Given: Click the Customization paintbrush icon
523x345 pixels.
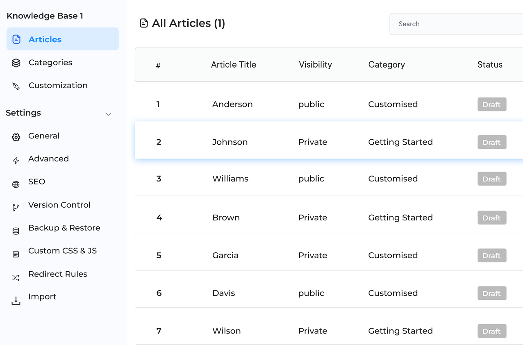Looking at the screenshot, I should click(16, 85).
